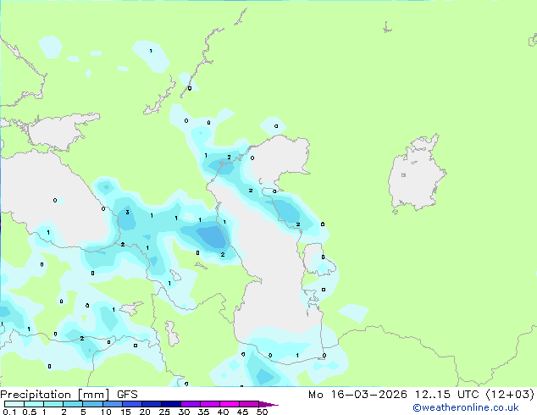Screen dimensions: 537x415
Task: Click the 25–30 mm navy legend swatch
Action: pyautogui.click(x=171, y=404)
